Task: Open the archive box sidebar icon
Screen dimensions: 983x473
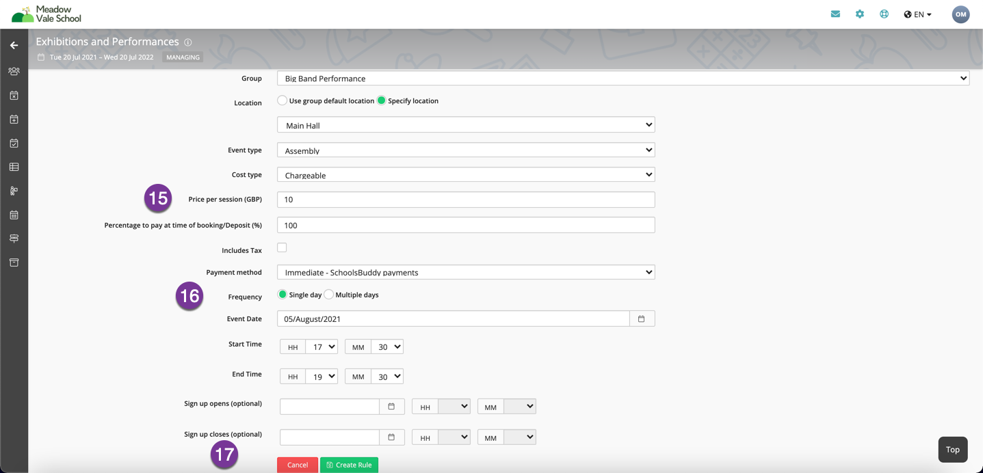Action: [14, 262]
